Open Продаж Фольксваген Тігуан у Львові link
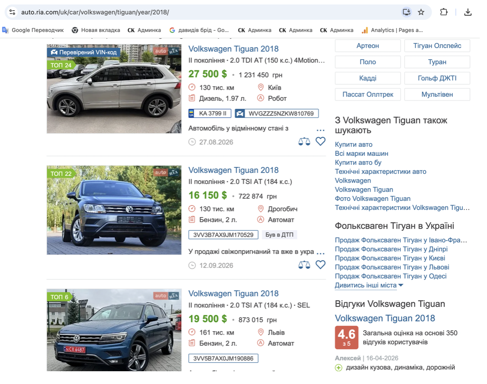This screenshot has width=487, height=384. [392, 267]
